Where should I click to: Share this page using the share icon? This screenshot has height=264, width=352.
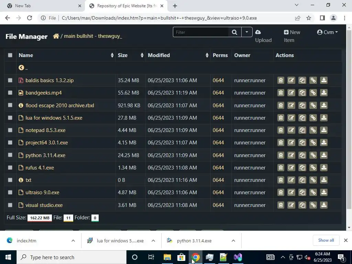pos(298,18)
